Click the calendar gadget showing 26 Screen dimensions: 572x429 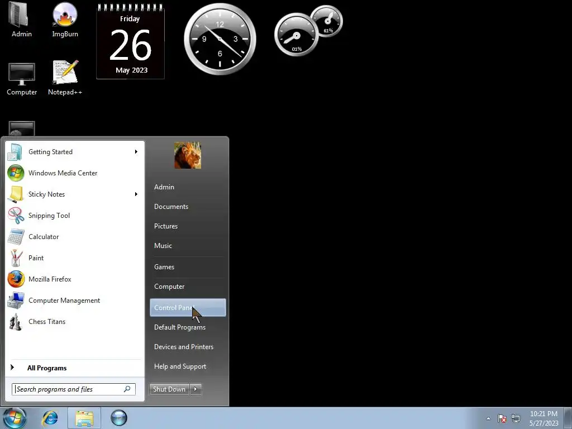coord(130,41)
